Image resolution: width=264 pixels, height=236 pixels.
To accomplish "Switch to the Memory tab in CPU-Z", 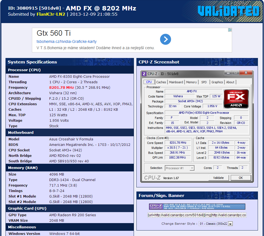I will pyautogui.click(x=191, y=82).
